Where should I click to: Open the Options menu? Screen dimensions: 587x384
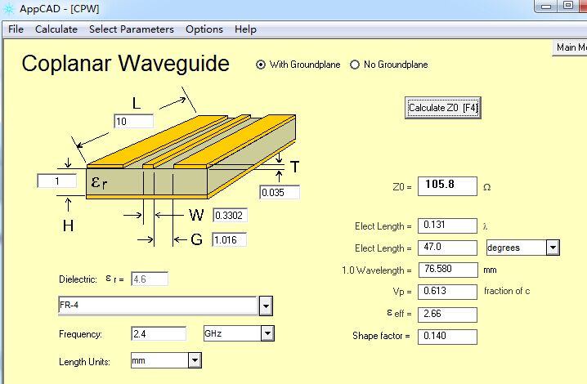coord(204,29)
